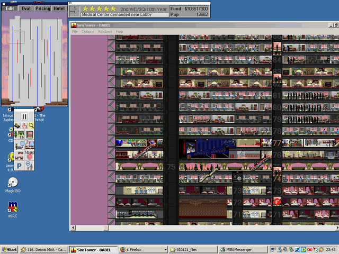This screenshot has width=339, height=254.
Task: Pick the parking facility tool
Action: 18,165
